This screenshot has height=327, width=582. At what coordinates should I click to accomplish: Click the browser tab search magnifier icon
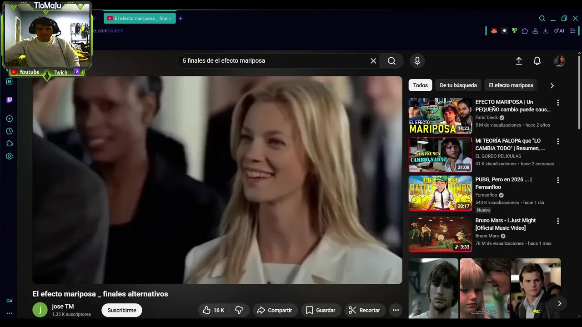(542, 19)
